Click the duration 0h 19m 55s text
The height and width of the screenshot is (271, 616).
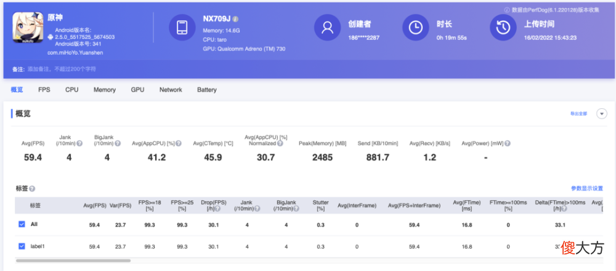(452, 37)
